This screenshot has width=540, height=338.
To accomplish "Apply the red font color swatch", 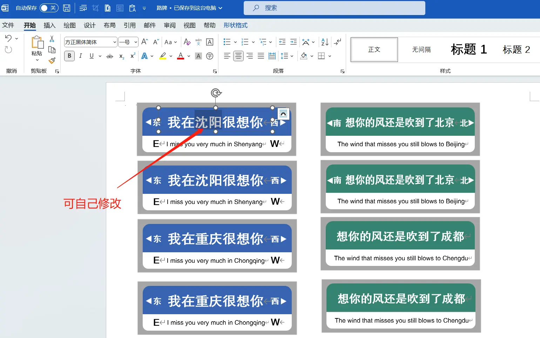I will tap(181, 56).
